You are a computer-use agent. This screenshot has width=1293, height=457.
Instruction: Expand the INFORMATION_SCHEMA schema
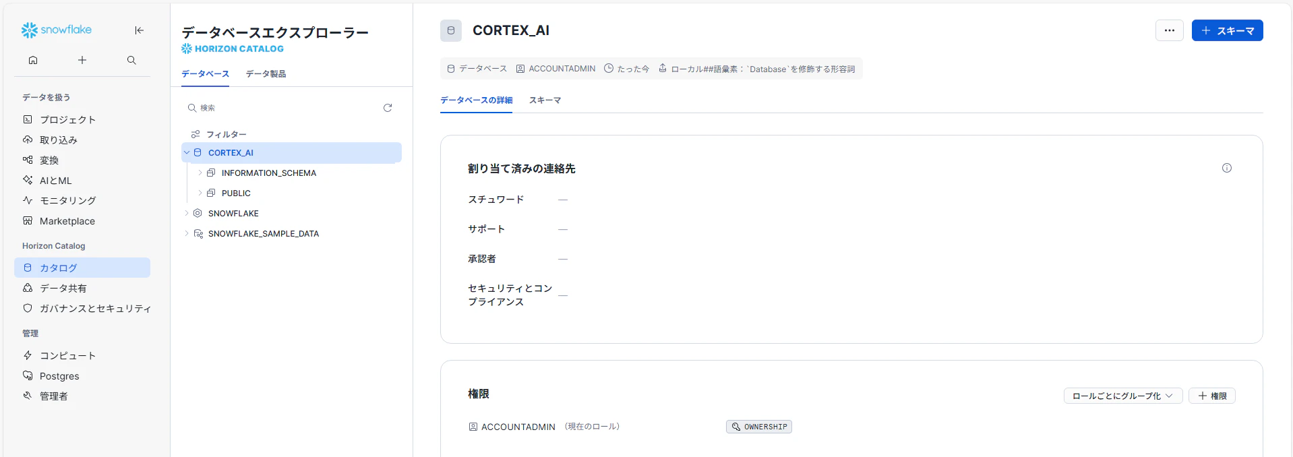point(200,173)
